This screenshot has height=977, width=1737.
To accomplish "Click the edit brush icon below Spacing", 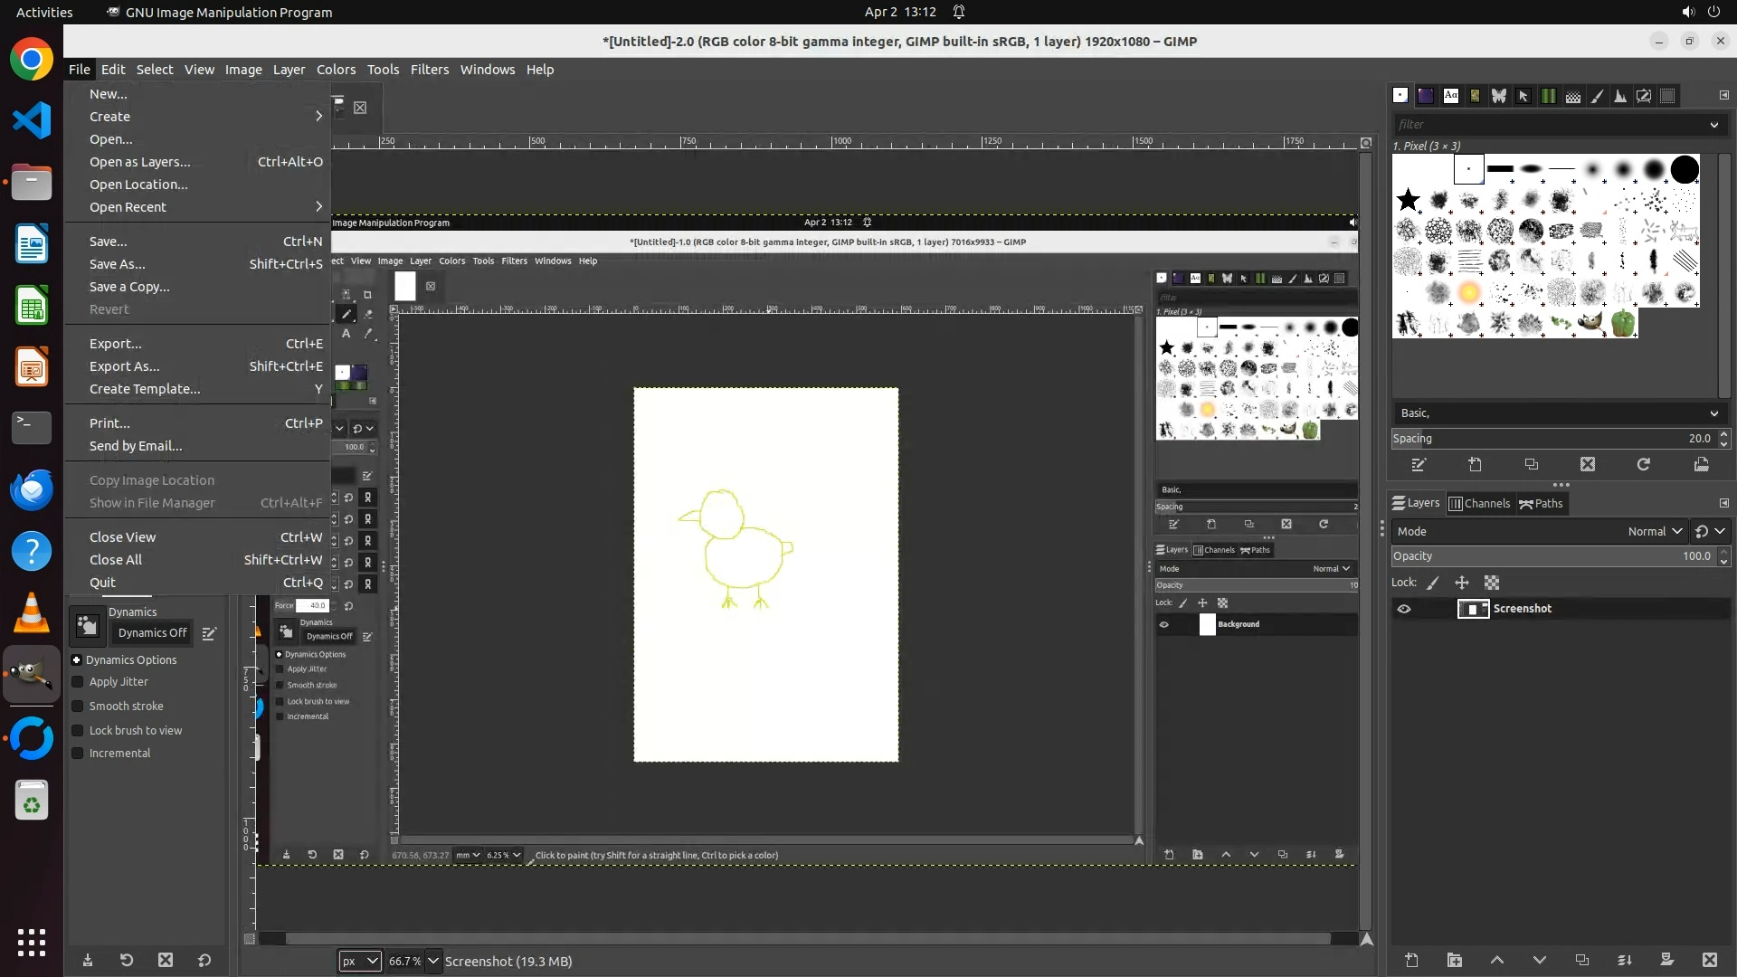I will (1419, 464).
